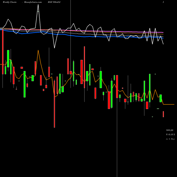
Task: Click the price value 989.20
Action: (170, 130)
